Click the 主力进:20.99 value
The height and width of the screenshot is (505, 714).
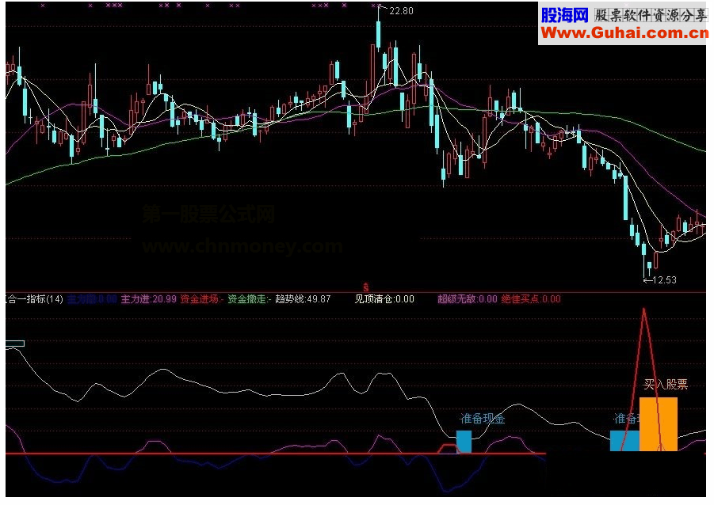click(x=148, y=299)
